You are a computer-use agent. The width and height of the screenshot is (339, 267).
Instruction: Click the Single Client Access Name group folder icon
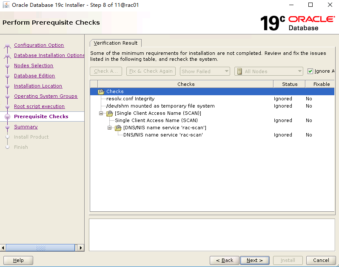pos(110,113)
